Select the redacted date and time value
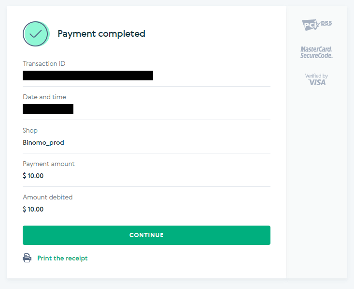This screenshot has height=289, width=354. pos(48,108)
